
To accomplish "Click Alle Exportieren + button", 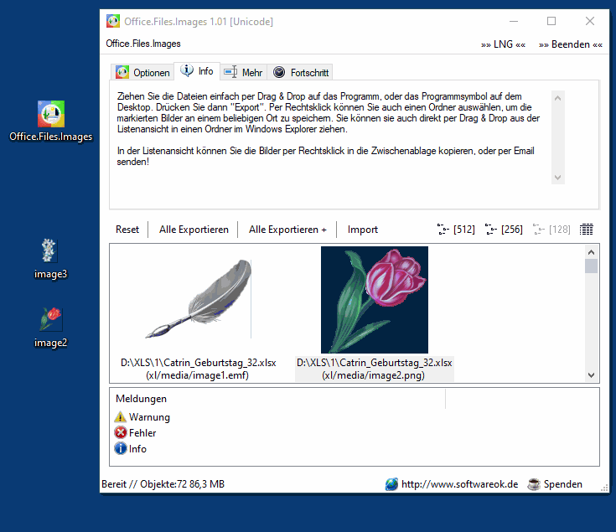I will 287,230.
